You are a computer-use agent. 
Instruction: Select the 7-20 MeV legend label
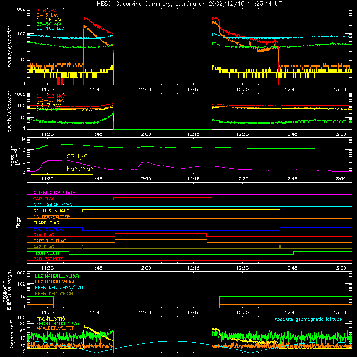pos(48,109)
